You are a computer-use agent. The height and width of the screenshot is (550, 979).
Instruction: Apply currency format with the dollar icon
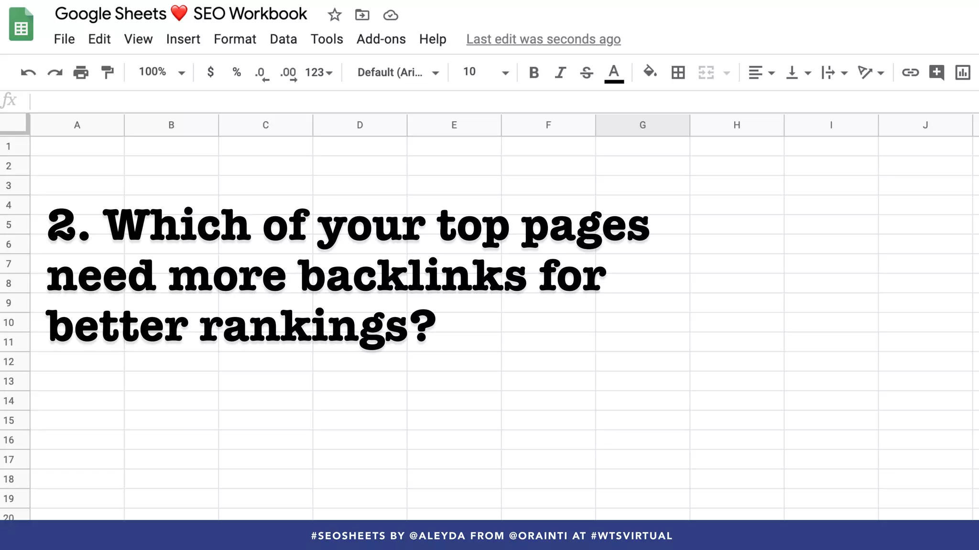pos(210,72)
